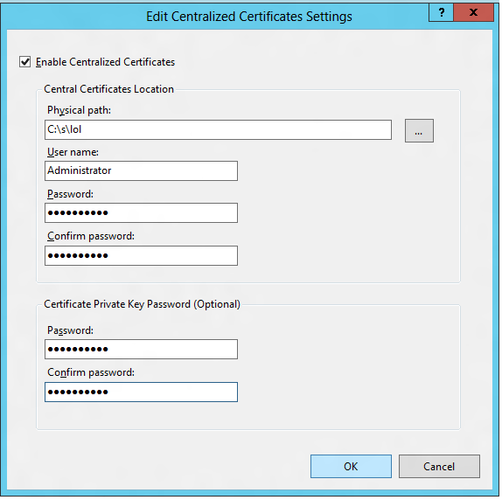The height and width of the screenshot is (500, 502).
Task: Uncheck the Enable Centralized Certificates checkbox
Action: click(x=25, y=62)
